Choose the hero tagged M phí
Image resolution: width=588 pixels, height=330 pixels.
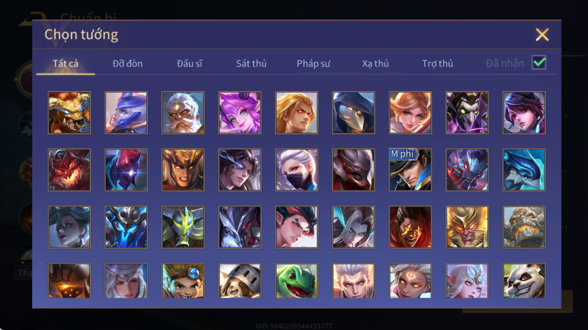coord(410,170)
